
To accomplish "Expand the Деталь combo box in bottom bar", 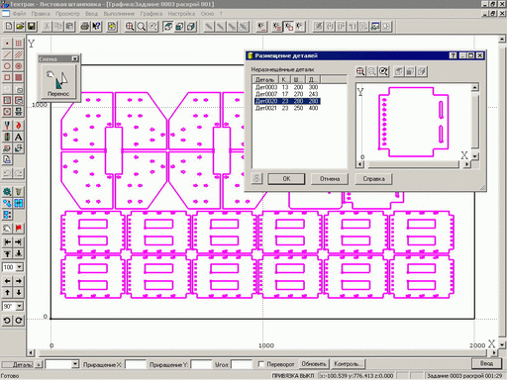I will (75, 364).
